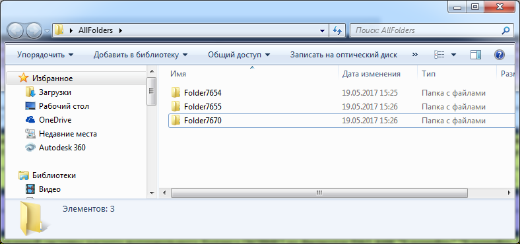The width and height of the screenshot is (520, 244).
Task: Click the OneDrive cloud icon
Action: tap(30, 119)
